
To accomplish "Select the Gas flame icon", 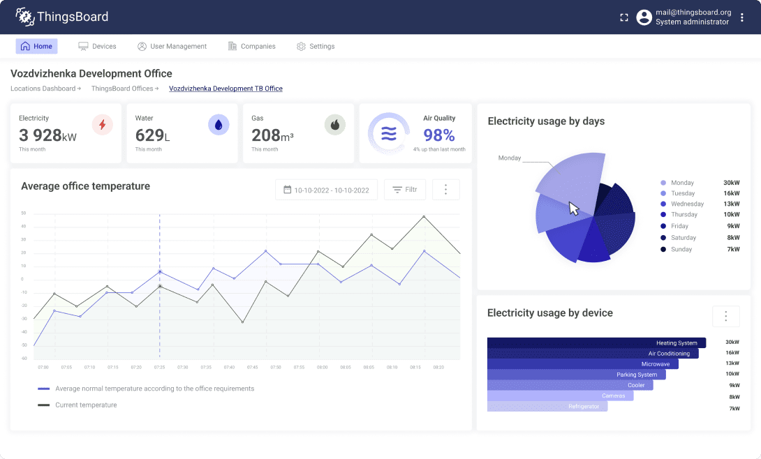I will [x=334, y=124].
